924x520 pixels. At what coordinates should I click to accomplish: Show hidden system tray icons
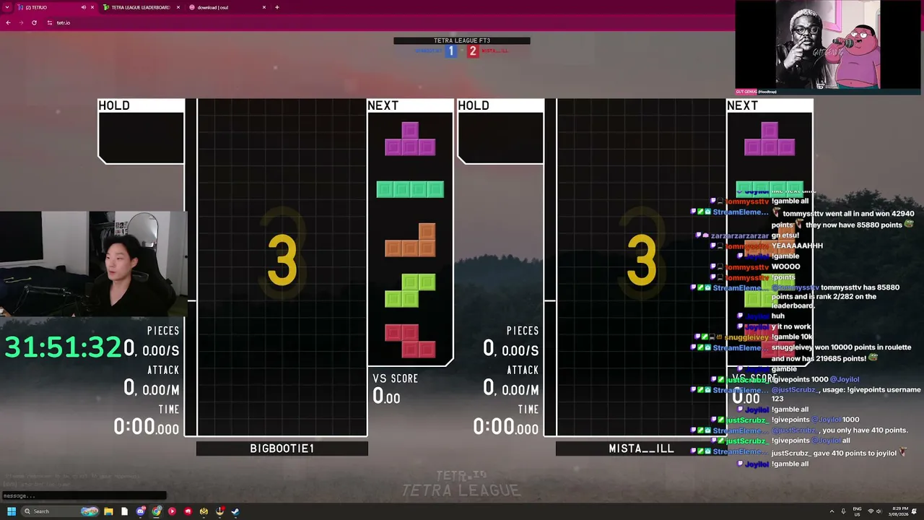click(830, 511)
